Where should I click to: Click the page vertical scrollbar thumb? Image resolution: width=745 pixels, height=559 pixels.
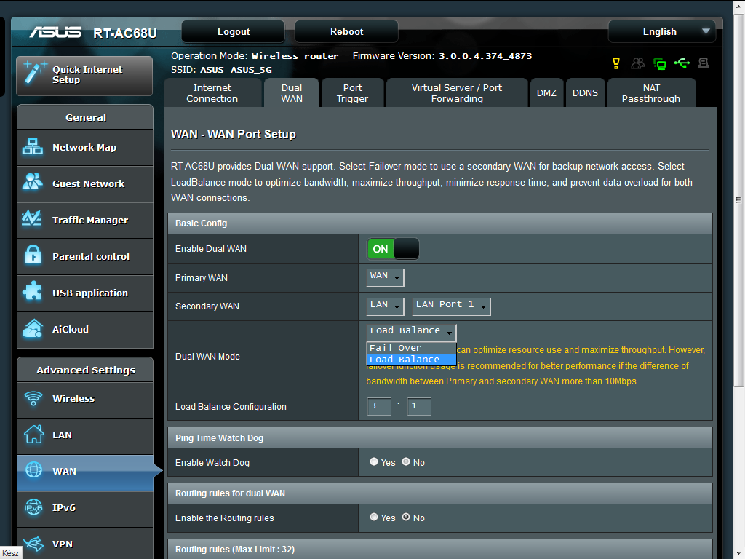(738, 199)
